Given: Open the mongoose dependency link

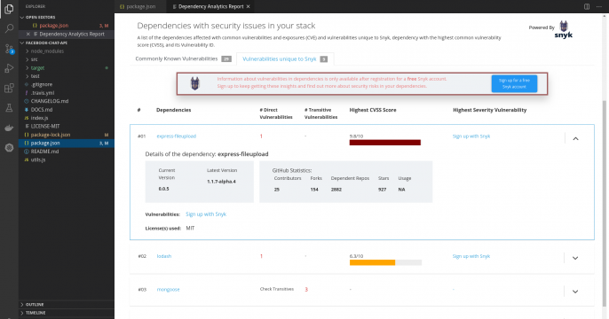Looking at the screenshot, I should 168,290.
